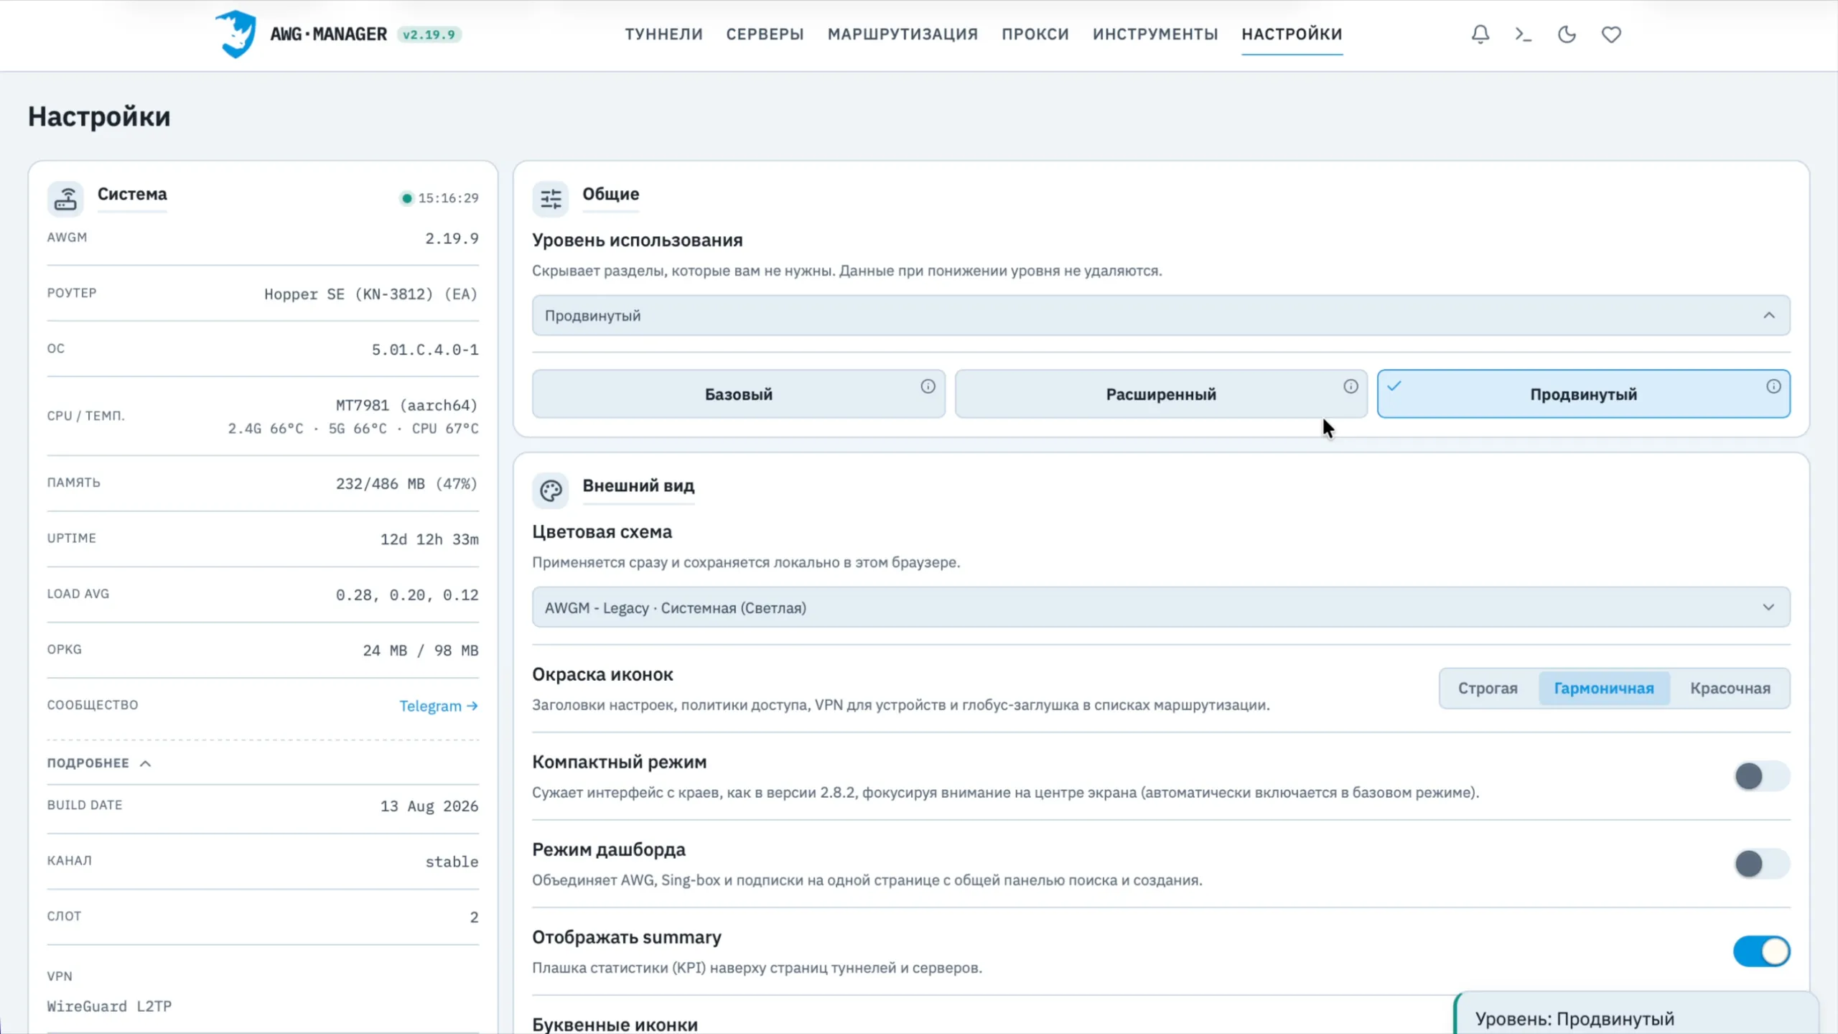Choose the Базовый usage level
Screen dimensions: 1838x1034
pos(738,393)
